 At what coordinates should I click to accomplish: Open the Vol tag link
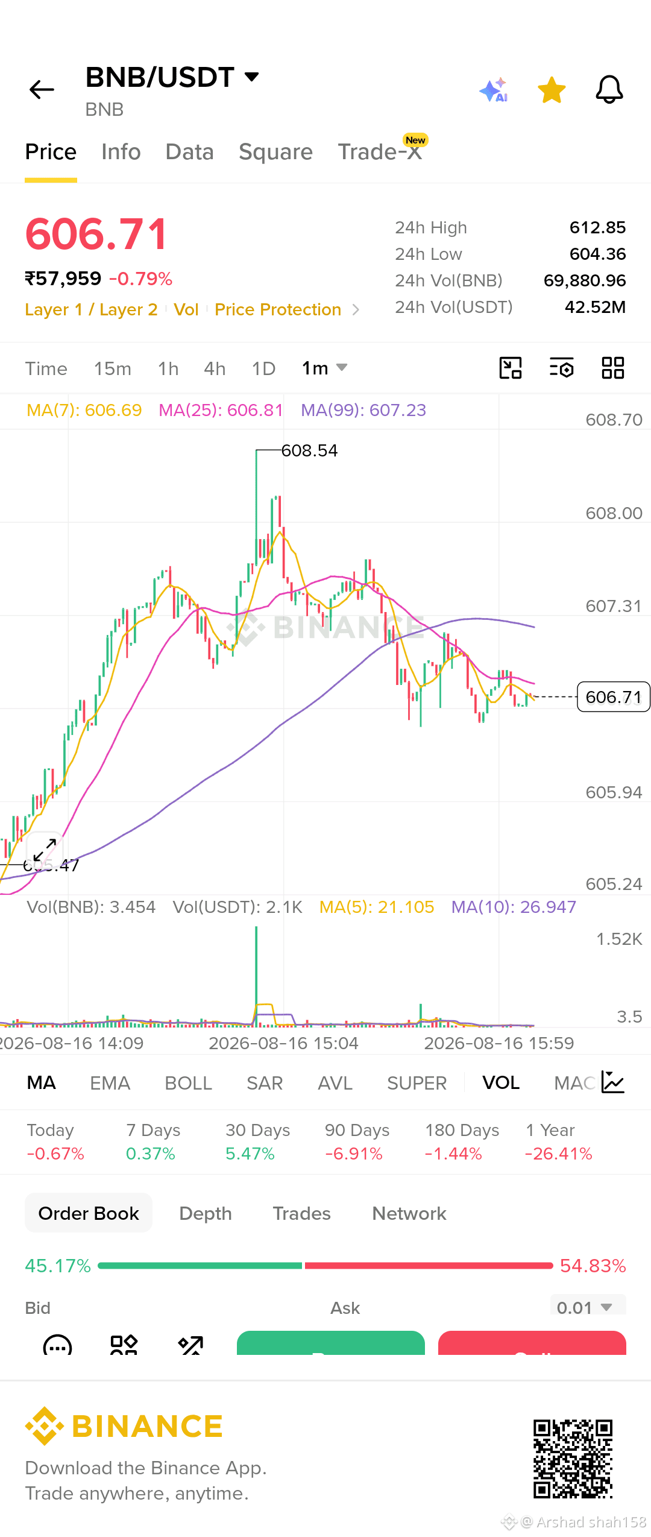186,310
